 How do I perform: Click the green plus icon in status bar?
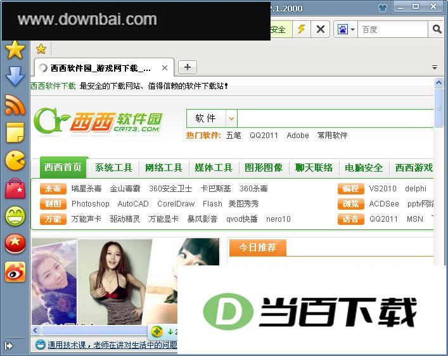pos(157,331)
